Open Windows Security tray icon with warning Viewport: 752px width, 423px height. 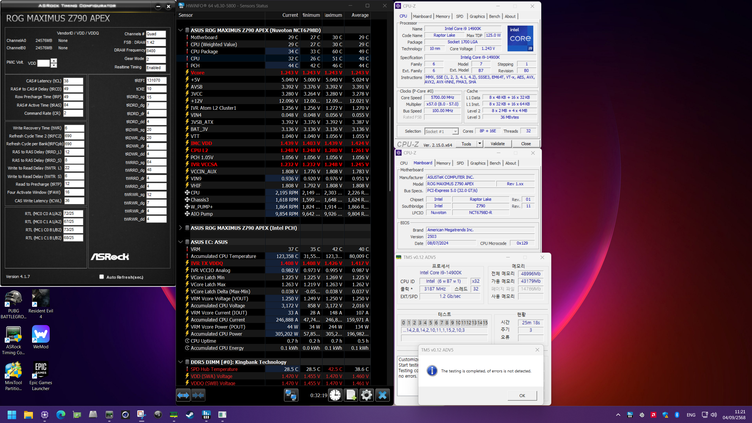pos(665,415)
